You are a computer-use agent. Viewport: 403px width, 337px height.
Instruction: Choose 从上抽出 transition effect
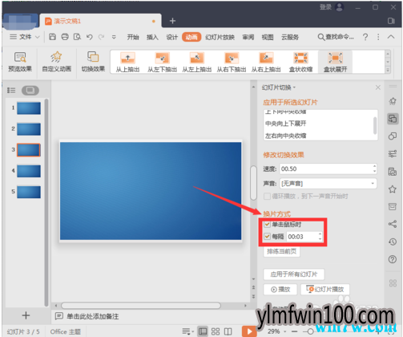tap(127, 62)
